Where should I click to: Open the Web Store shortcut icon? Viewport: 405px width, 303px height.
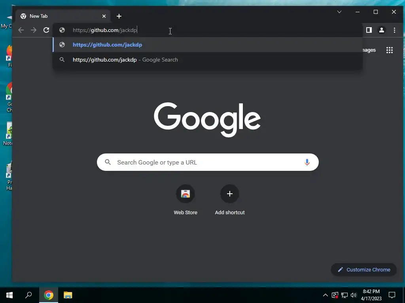tap(185, 194)
